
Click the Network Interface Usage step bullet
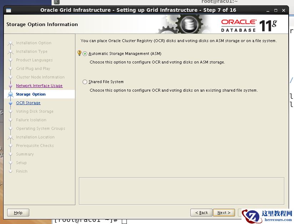point(10,86)
